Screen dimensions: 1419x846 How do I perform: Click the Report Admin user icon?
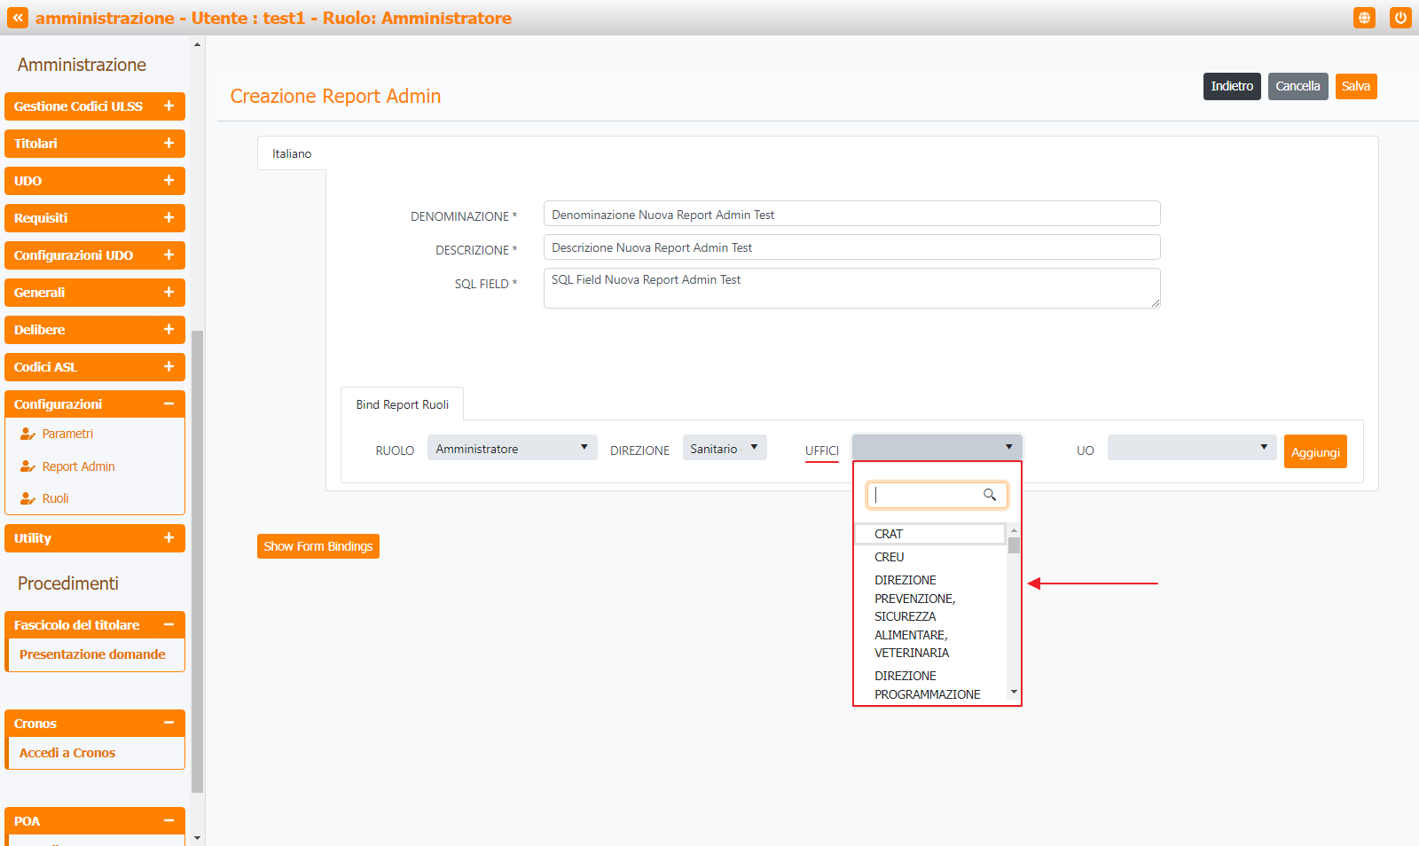tap(27, 466)
